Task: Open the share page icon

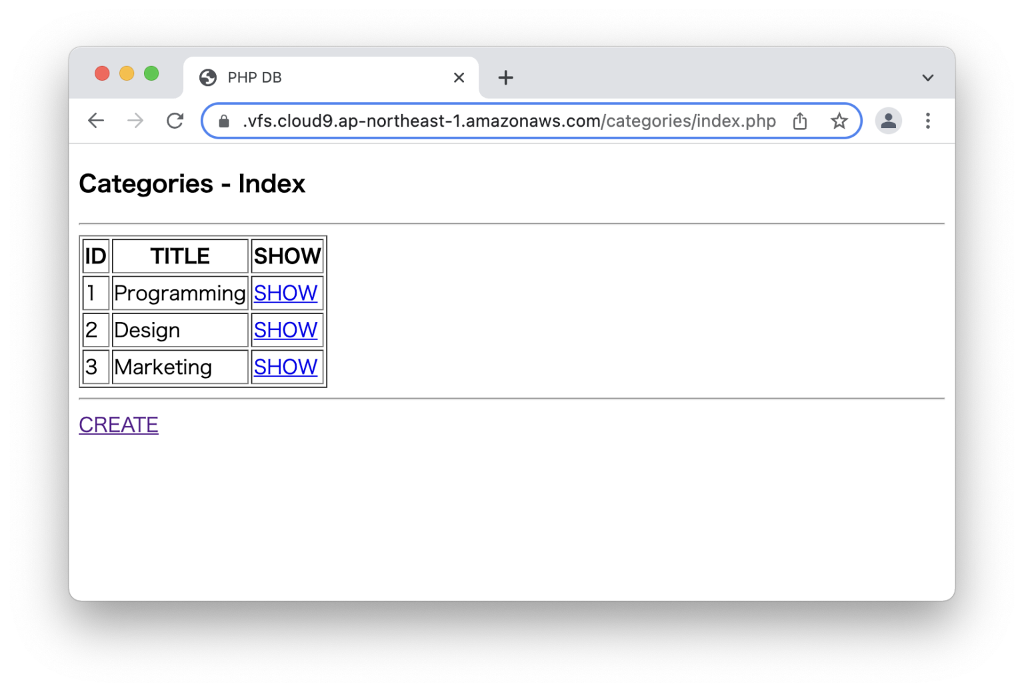Action: click(800, 121)
